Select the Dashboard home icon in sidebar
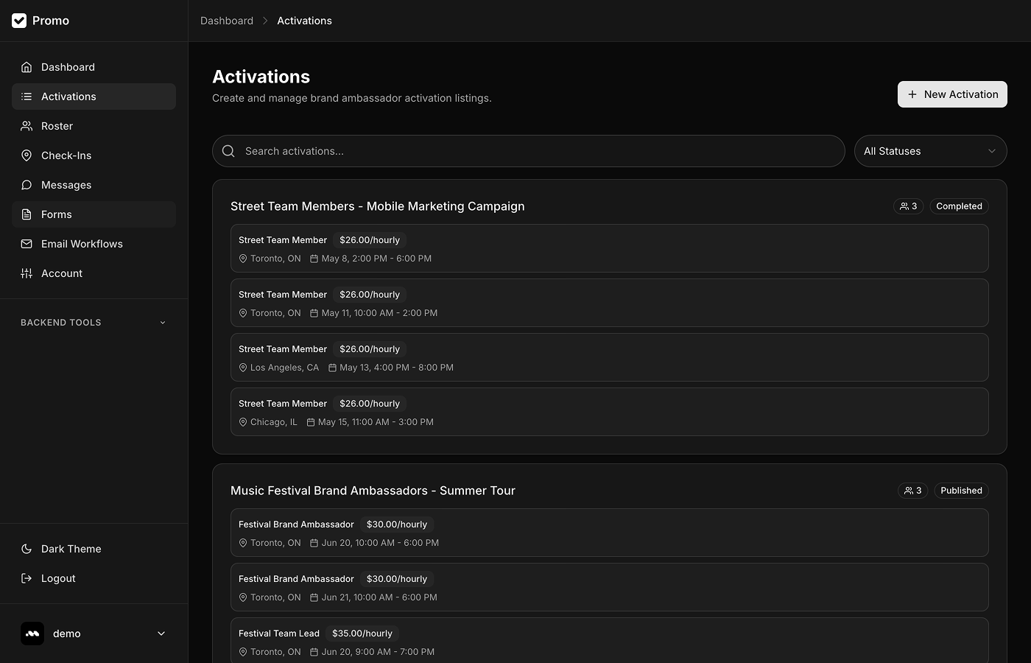The image size is (1031, 663). 27,66
